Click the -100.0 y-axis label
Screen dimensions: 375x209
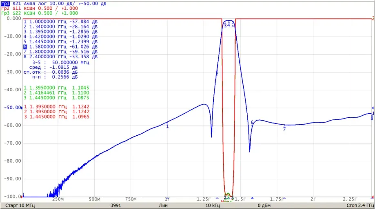point(13,196)
